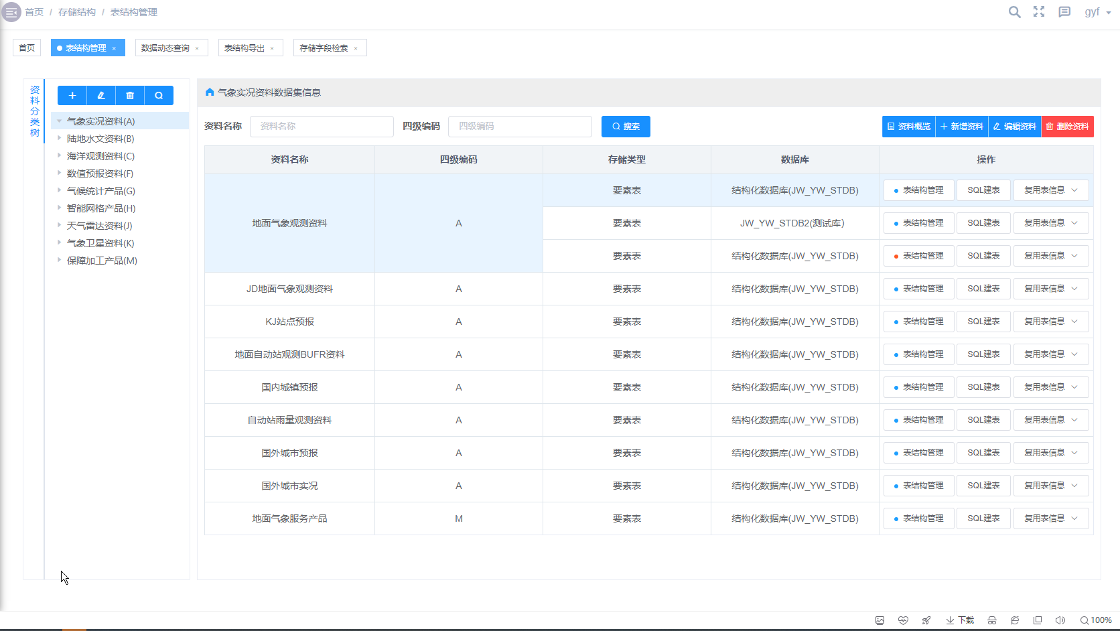Close the 表结构管理 tab

point(114,48)
